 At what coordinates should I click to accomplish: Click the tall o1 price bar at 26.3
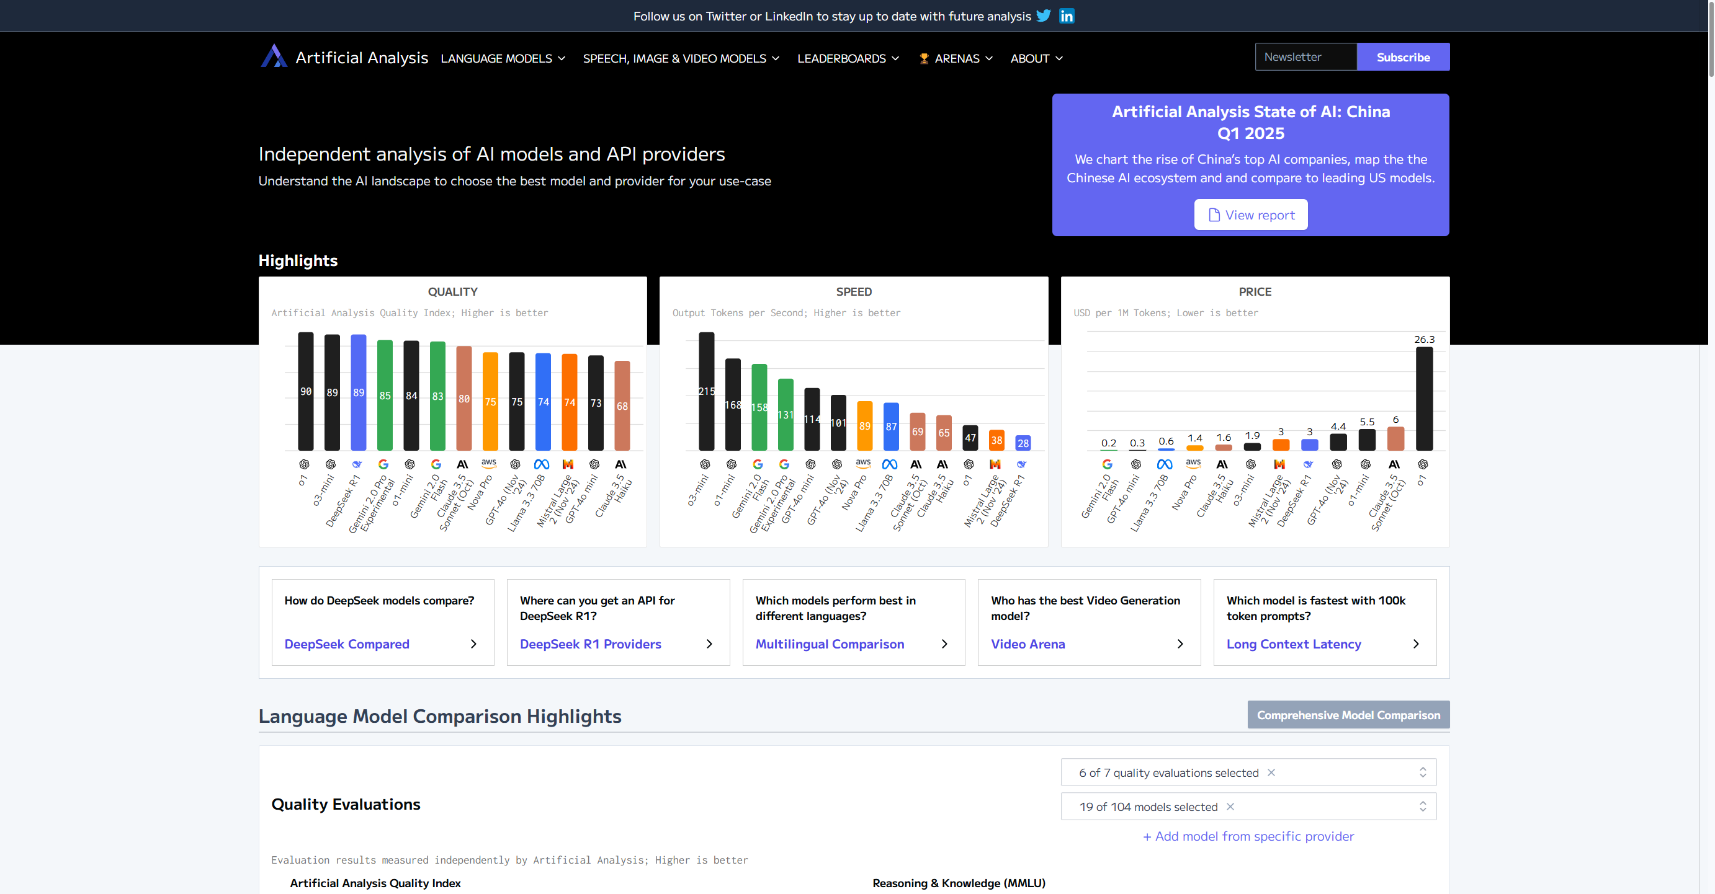coord(1424,399)
